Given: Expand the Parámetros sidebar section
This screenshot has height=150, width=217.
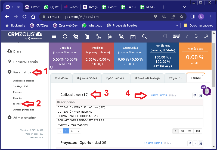Looking at the screenshot, I should coord(22,72).
